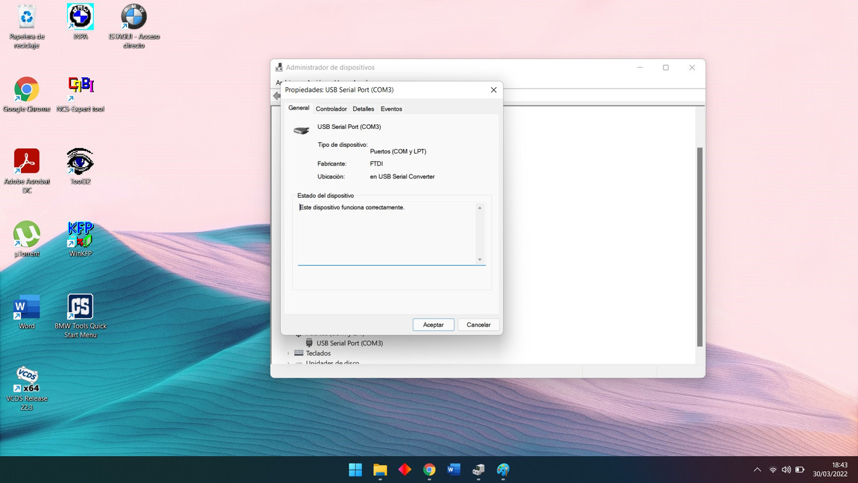
Task: Open the Paint app in taskbar
Action: coord(503,470)
